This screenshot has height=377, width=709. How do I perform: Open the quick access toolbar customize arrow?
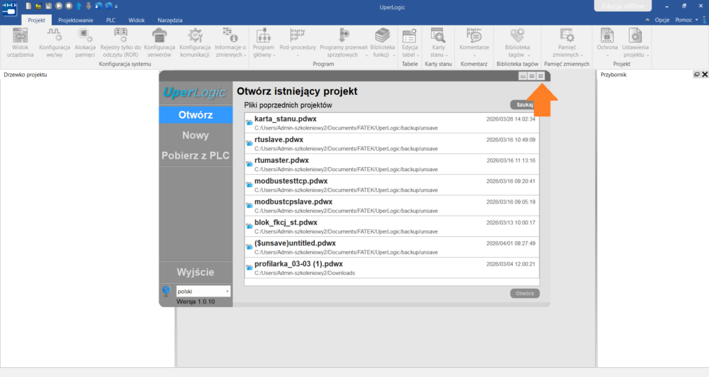116,6
